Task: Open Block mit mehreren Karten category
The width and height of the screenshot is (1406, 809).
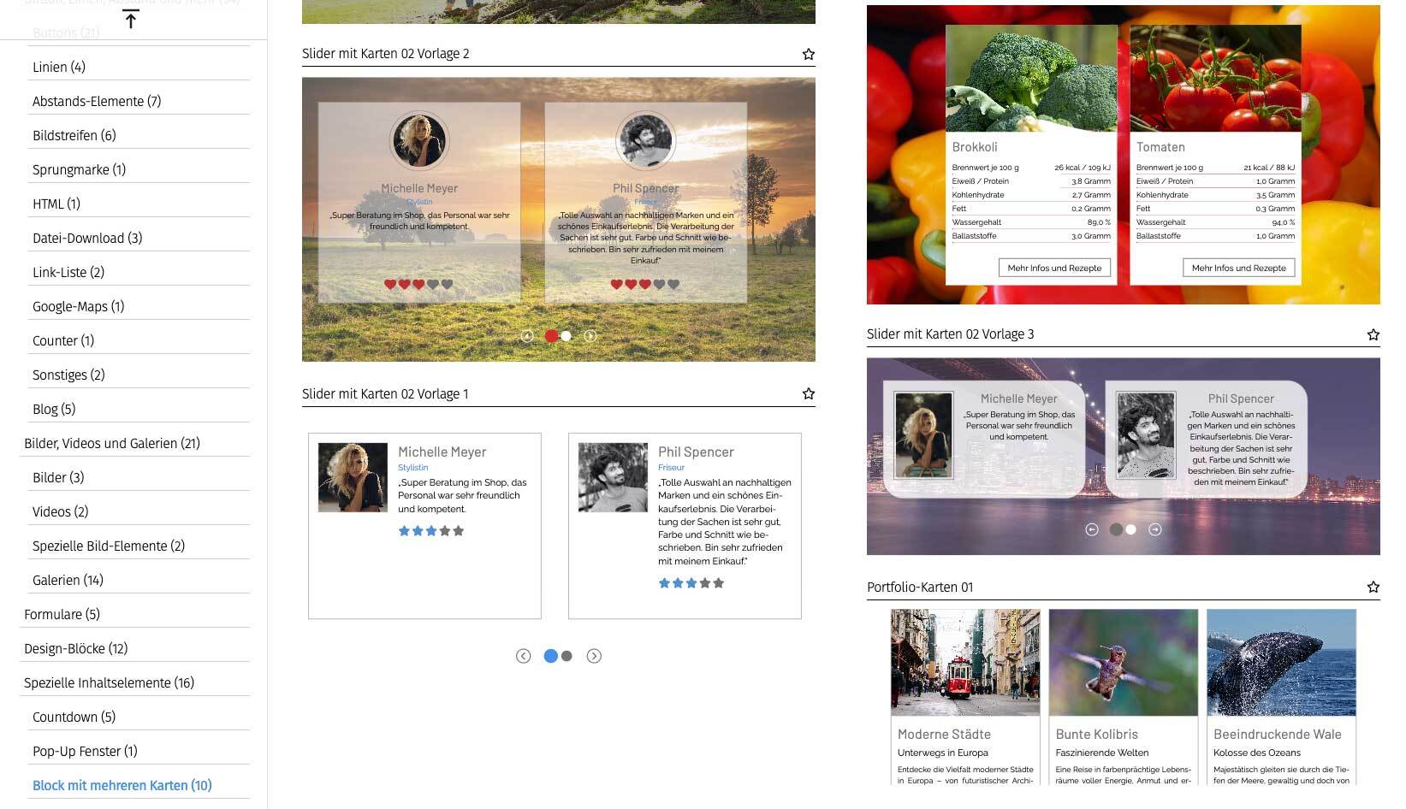Action: 122,785
